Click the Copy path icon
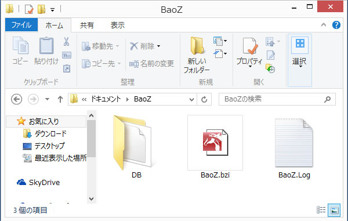The width and height of the screenshot is (348, 221). [67, 55]
